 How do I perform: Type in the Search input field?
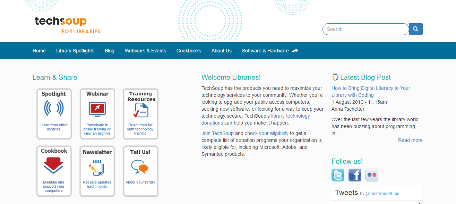365,29
